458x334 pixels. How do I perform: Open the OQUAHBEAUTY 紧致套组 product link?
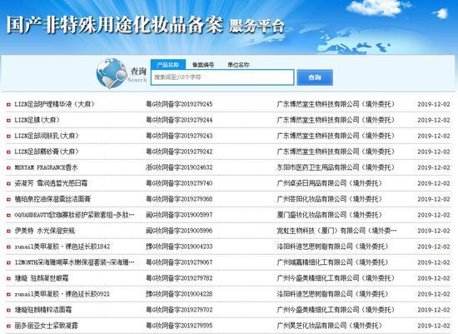(74, 215)
